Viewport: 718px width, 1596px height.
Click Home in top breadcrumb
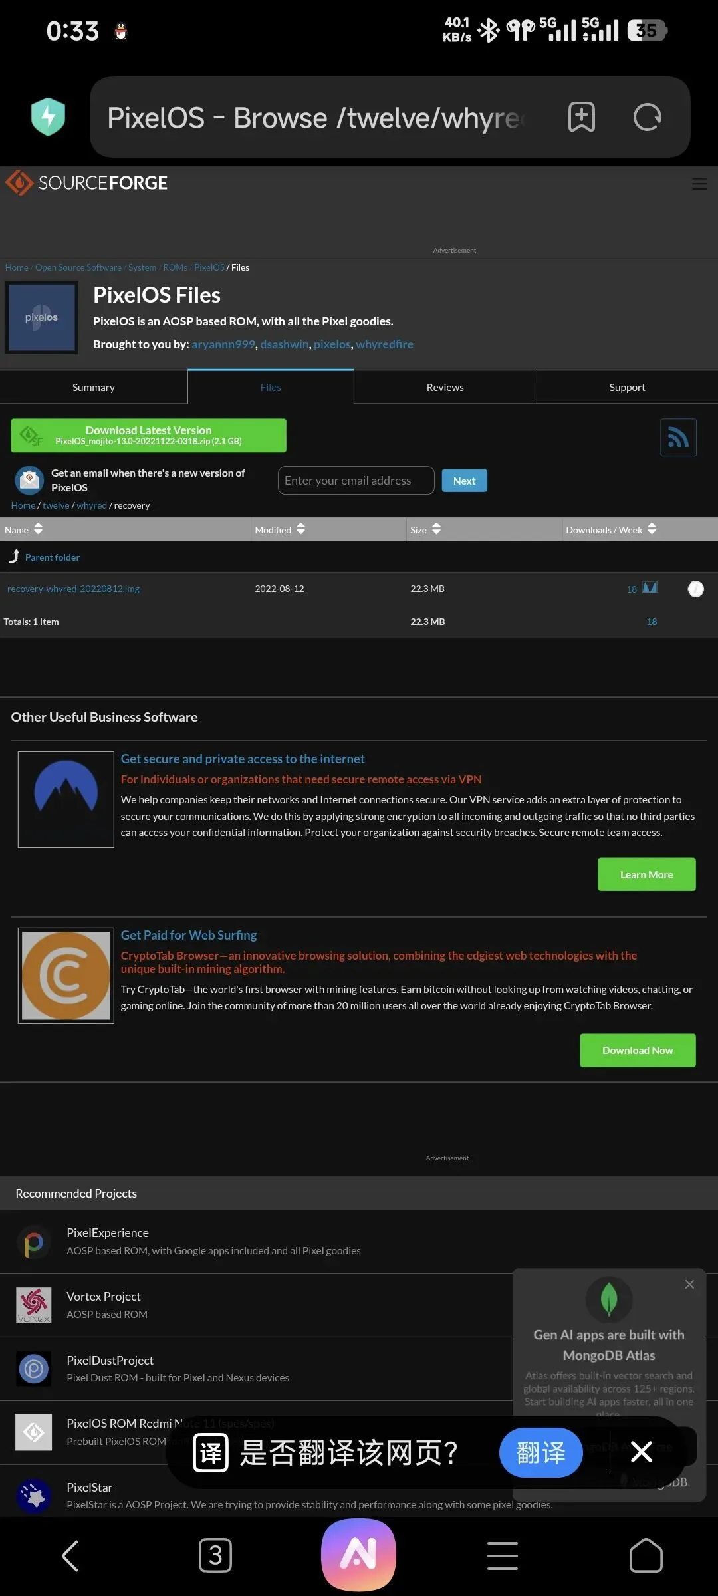(x=17, y=267)
